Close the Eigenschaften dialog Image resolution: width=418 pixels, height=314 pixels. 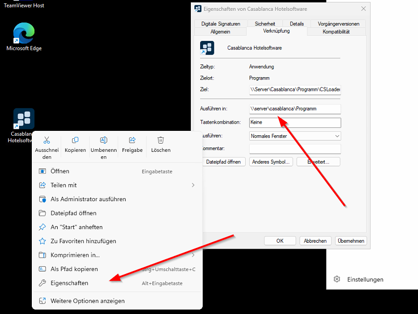[x=363, y=9]
